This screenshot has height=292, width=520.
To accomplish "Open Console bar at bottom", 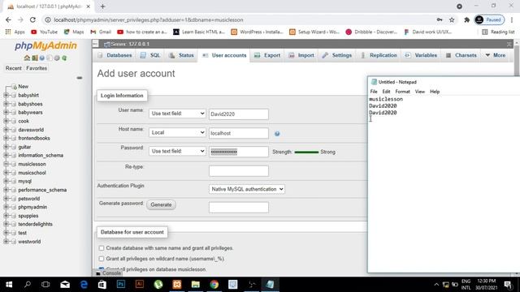I will coord(108,273).
